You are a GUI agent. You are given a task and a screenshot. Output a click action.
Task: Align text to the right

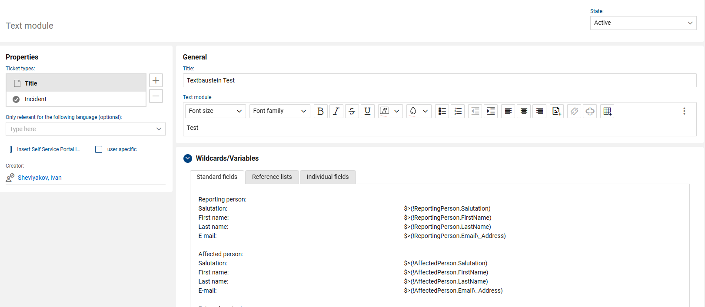coord(539,111)
